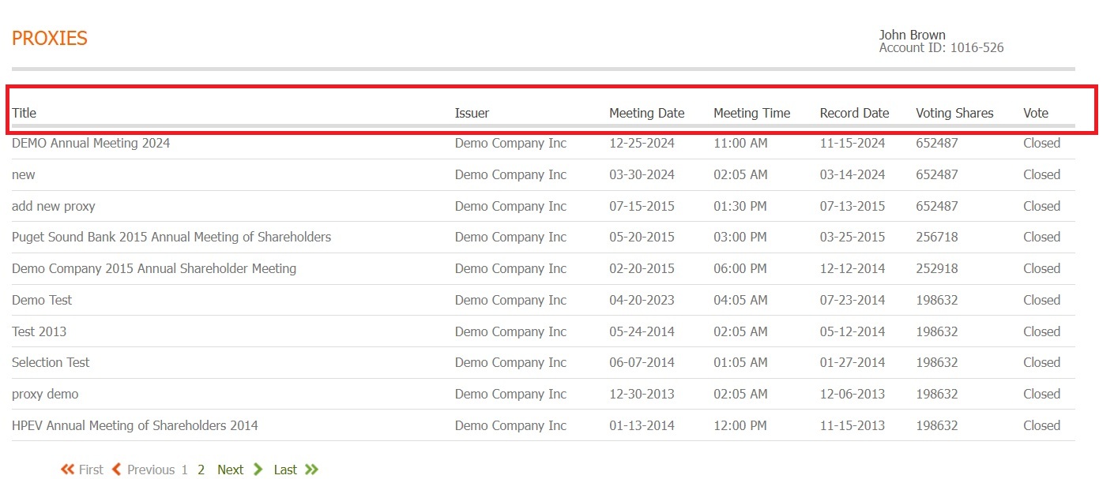Click the Last pagination link text
Viewport: 1114px width, 479px height.
pyautogui.click(x=285, y=470)
